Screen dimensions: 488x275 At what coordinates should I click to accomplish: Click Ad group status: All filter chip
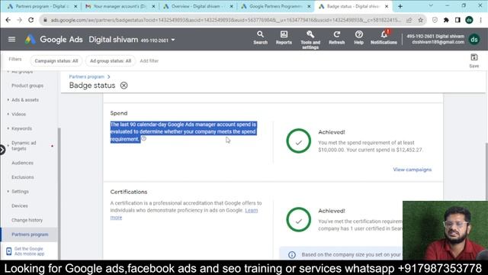pyautogui.click(x=111, y=61)
